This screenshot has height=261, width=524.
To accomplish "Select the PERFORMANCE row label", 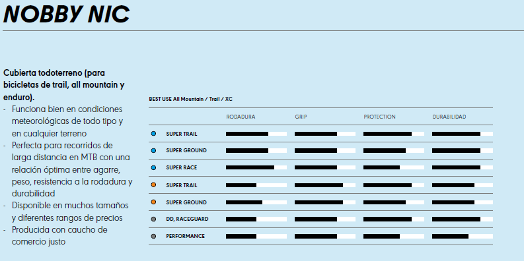I will coord(185,236).
